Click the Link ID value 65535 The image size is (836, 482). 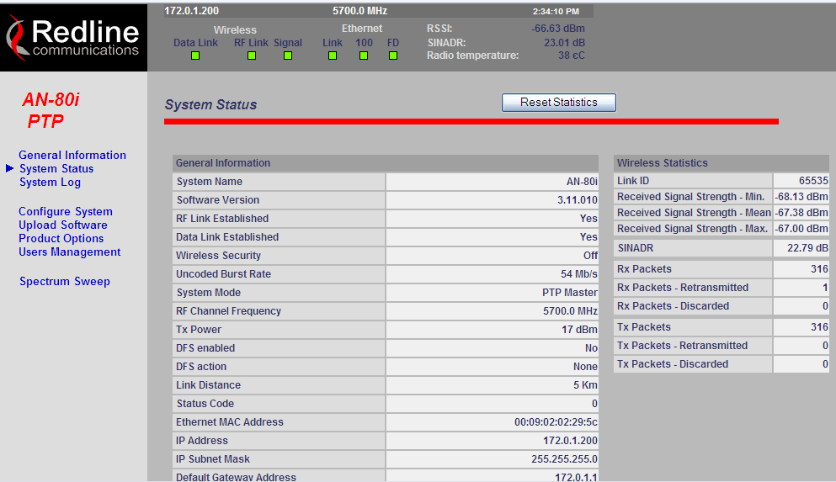click(813, 181)
